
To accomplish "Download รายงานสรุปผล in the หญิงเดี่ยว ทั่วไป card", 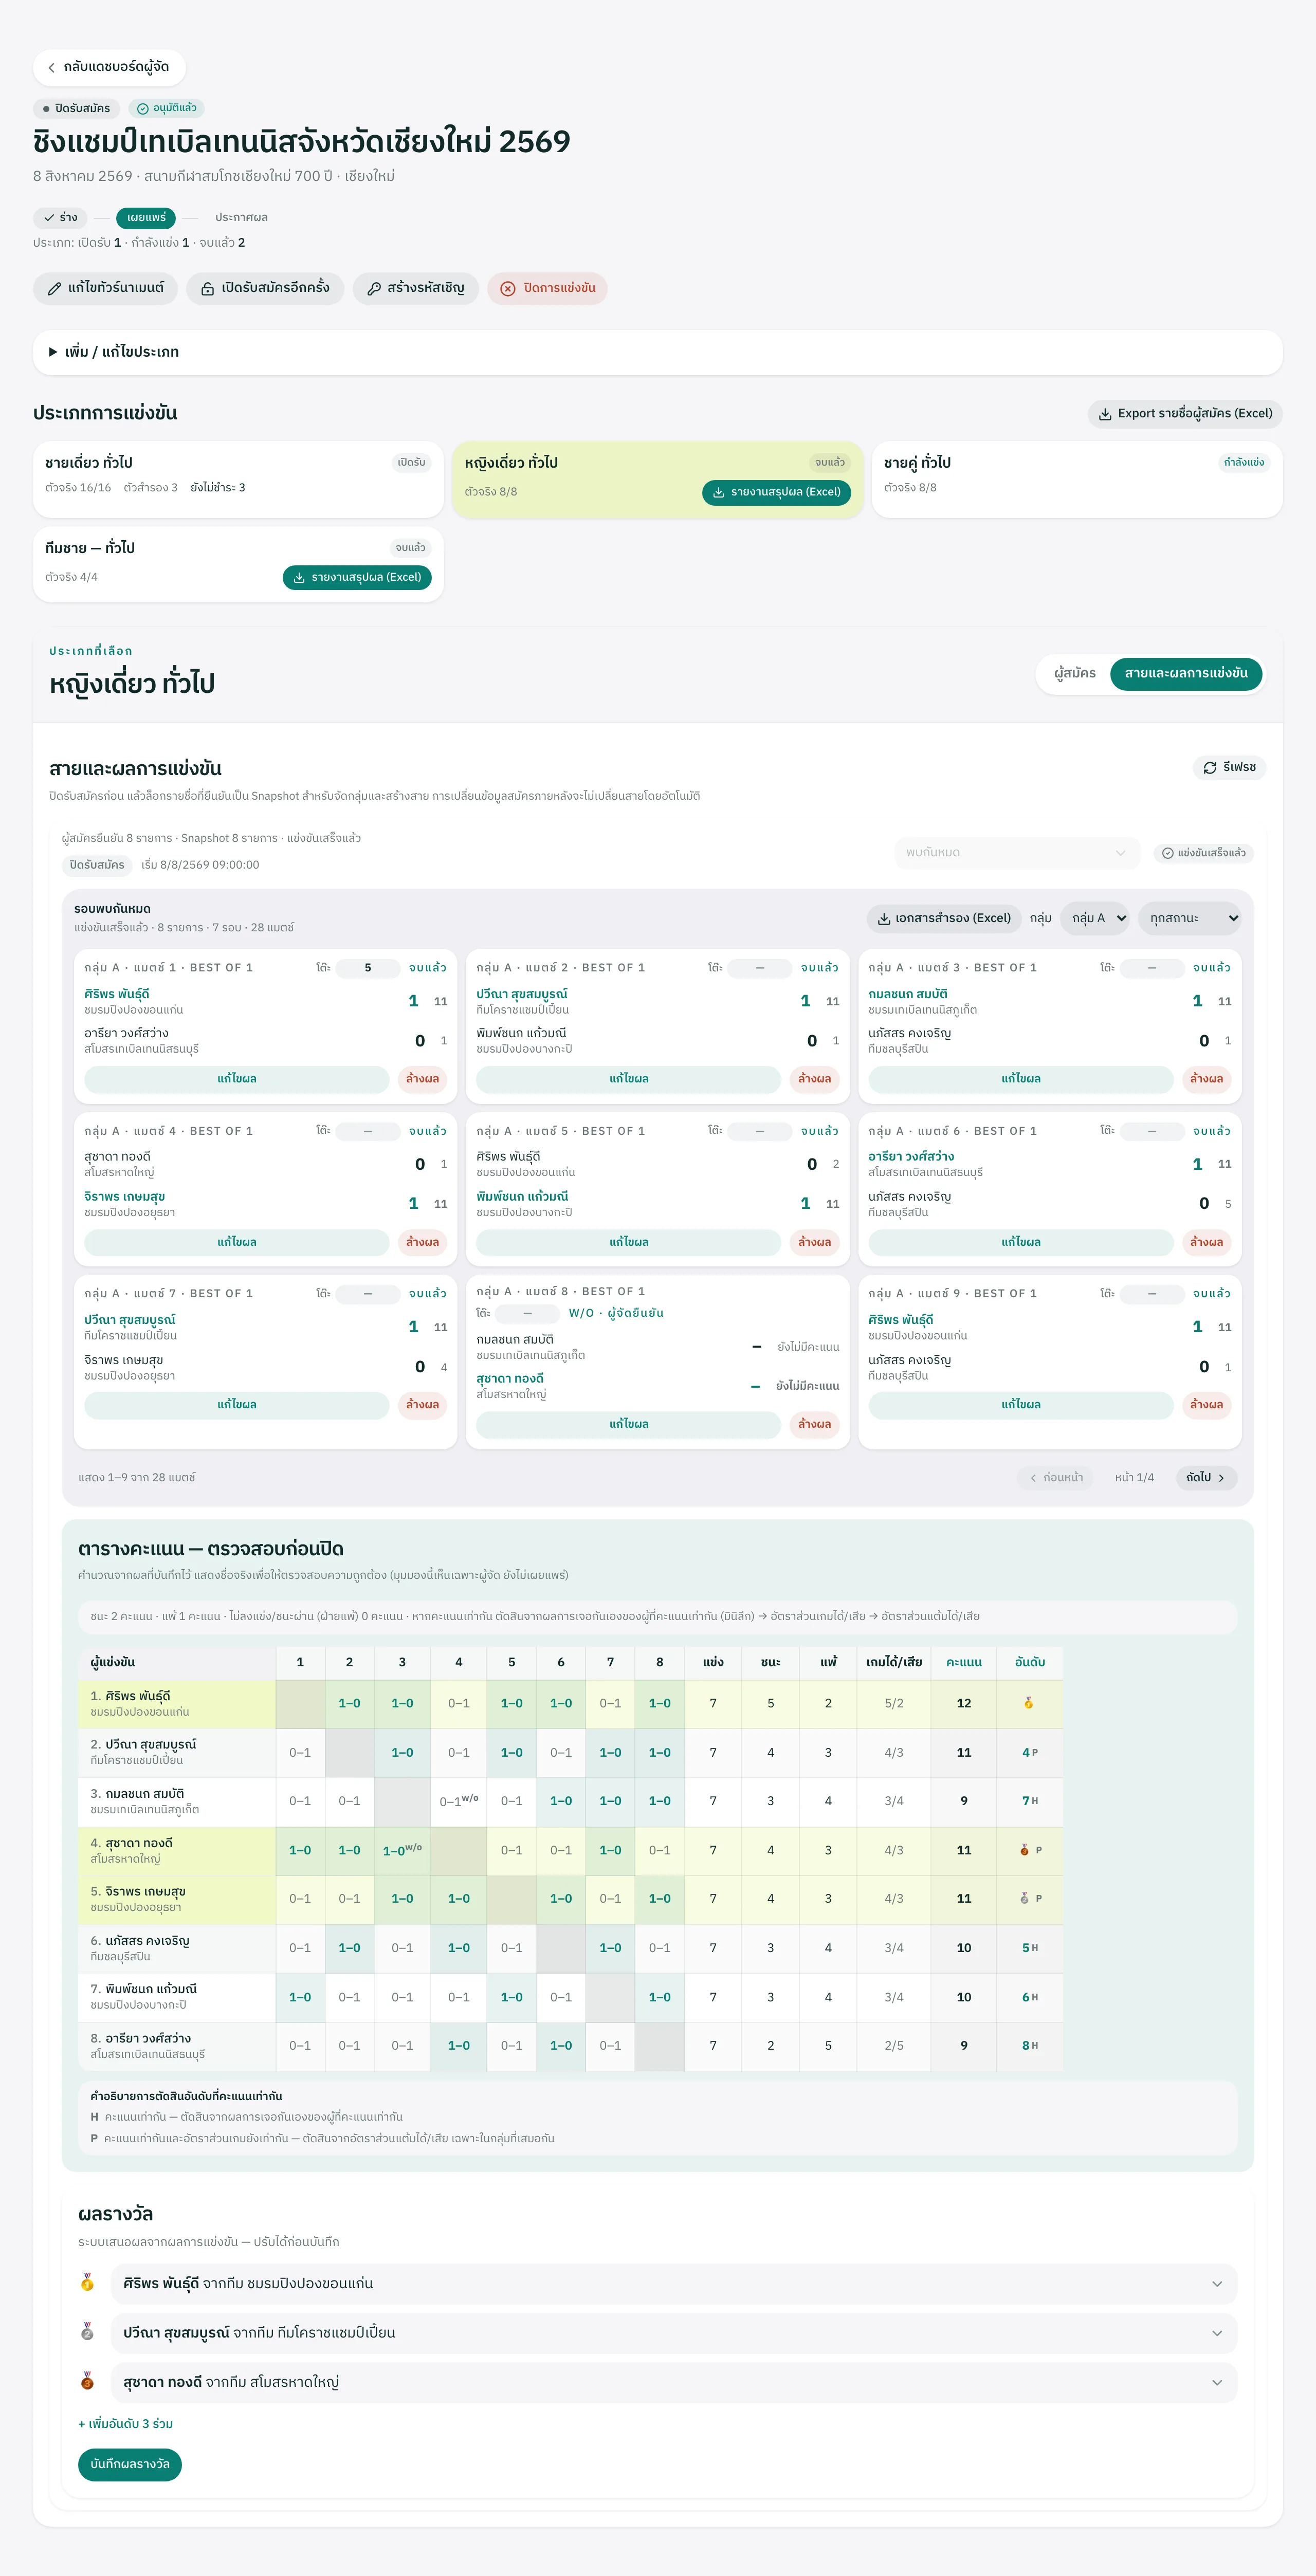I will 776,492.
